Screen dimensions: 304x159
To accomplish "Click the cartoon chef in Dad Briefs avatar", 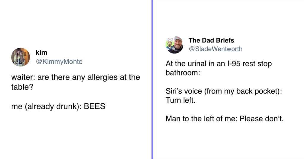I will [170, 44].
